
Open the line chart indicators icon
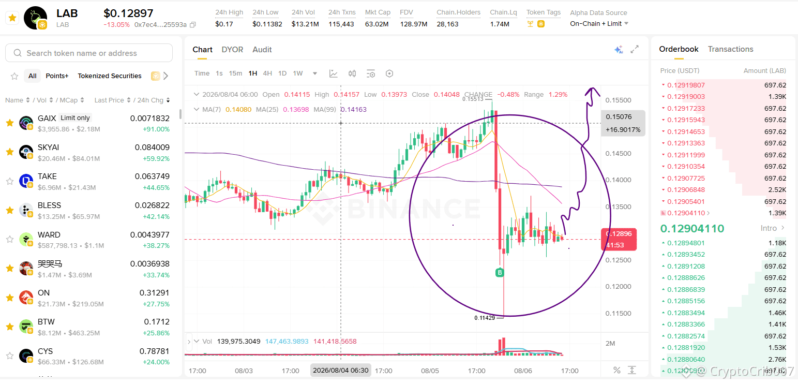334,73
